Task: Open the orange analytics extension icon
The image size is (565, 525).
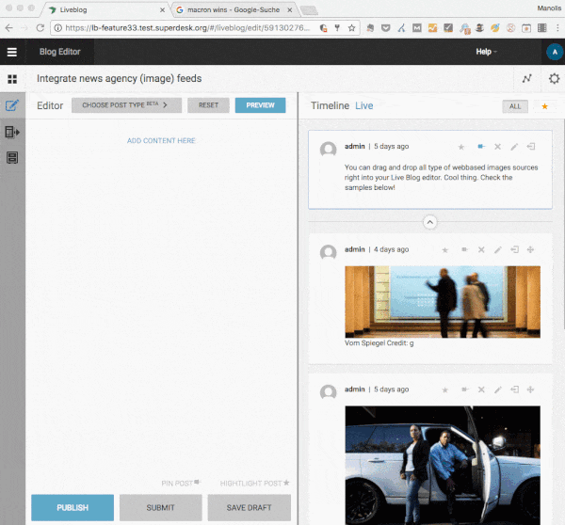Action: (x=432, y=27)
